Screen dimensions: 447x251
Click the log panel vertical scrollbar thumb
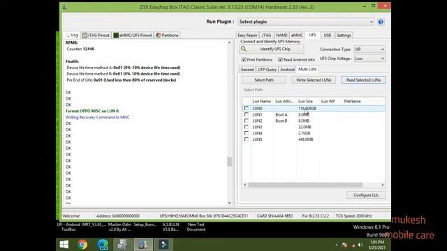(x=230, y=161)
